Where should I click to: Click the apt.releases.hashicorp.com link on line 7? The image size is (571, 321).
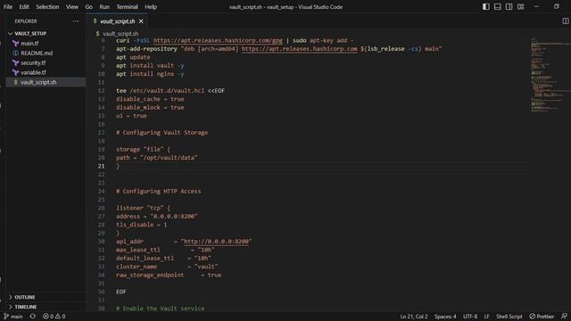(300, 49)
